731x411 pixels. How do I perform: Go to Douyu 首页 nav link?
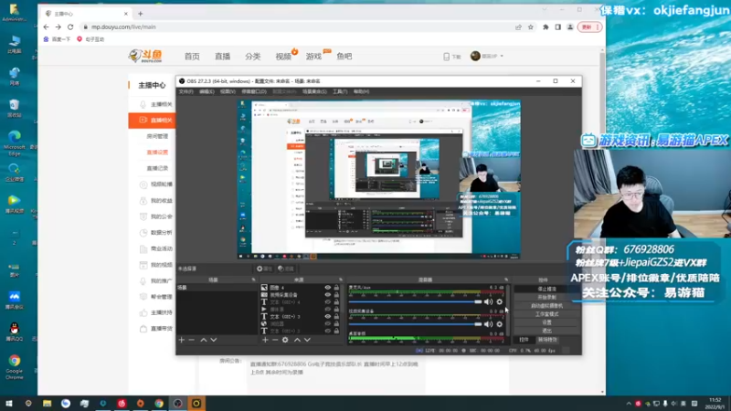coord(192,57)
